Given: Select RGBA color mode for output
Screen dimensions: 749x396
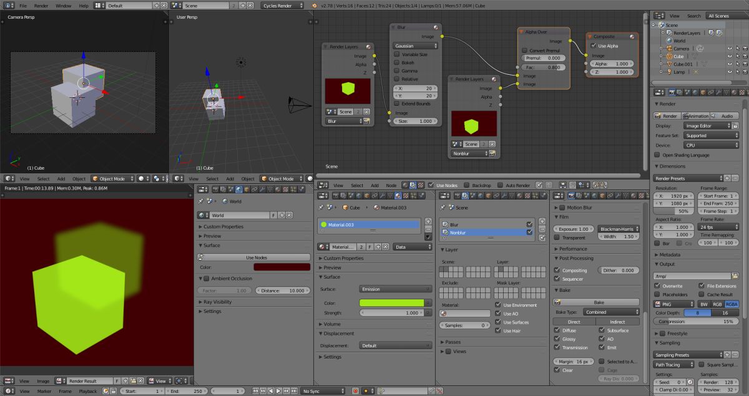Looking at the screenshot, I should (732, 304).
